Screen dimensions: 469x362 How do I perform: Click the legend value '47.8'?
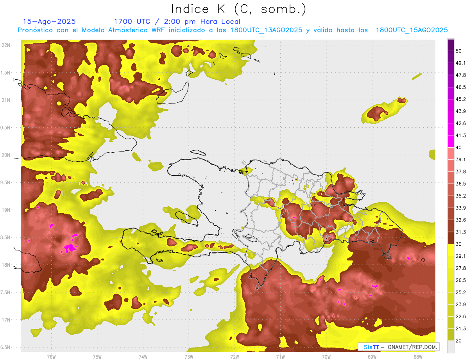pos(461,75)
